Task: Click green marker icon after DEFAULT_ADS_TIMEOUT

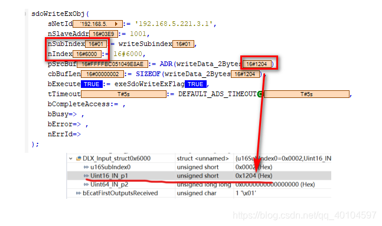Action: point(261,94)
